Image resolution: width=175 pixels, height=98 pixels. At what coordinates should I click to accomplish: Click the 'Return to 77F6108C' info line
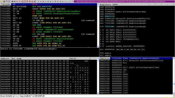point(28,49)
